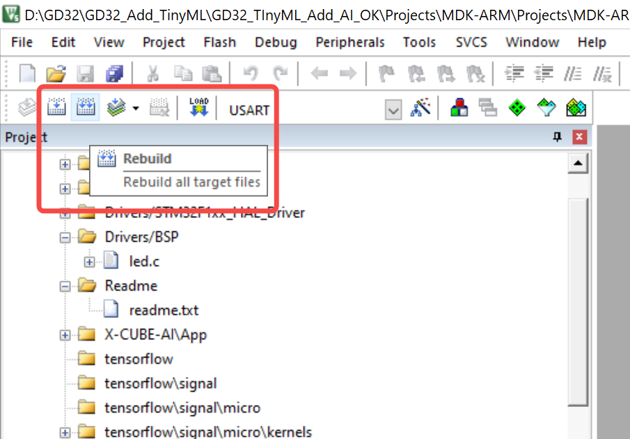
Task: Open the batch build dropdown arrow
Action: pyautogui.click(x=136, y=108)
